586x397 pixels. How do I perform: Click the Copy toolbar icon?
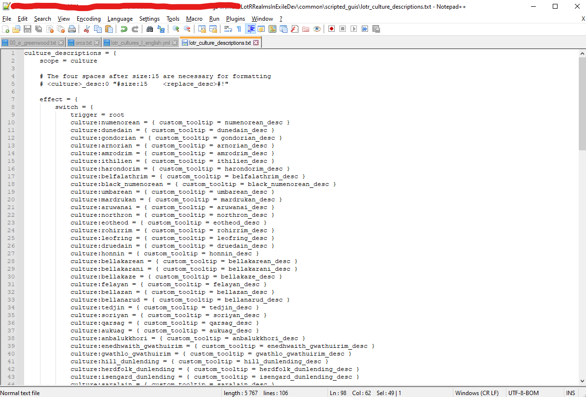97,29
